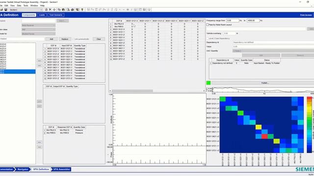Open the Help menu
The width and height of the screenshot is (314, 176).
coord(42,5)
